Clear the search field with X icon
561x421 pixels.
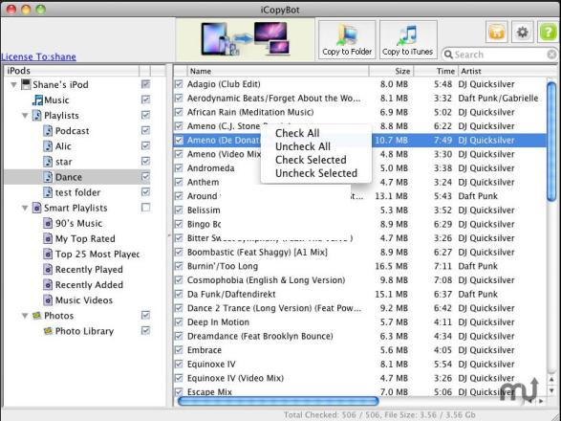[x=551, y=55]
